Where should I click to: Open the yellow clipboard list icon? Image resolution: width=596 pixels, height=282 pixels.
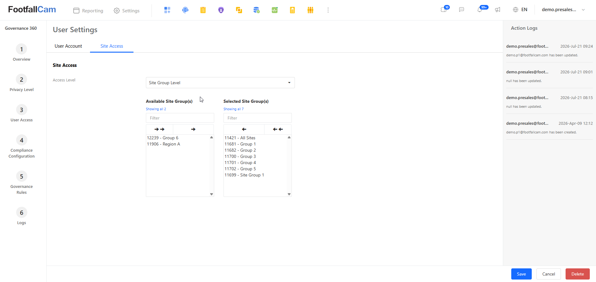(x=203, y=10)
